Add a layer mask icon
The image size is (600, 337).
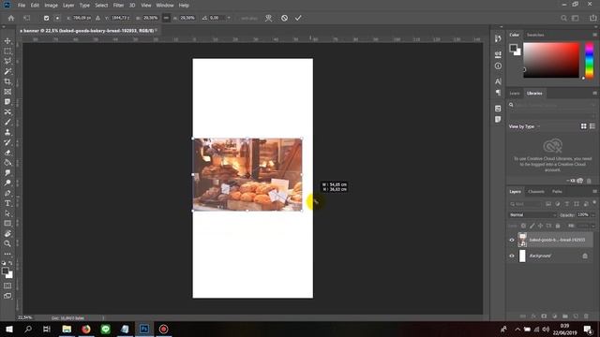pos(544,316)
